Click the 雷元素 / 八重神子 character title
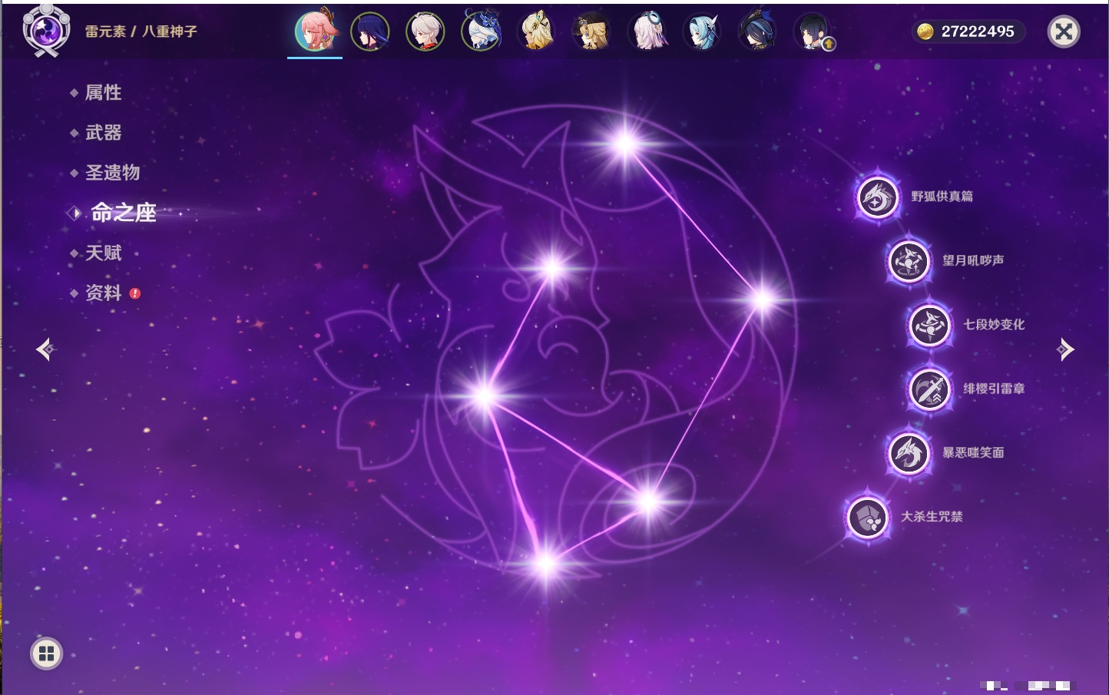Viewport: 1109px width, 695px height. [x=141, y=31]
